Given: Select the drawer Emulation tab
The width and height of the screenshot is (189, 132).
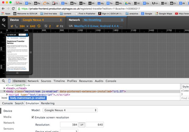Looking at the screenshot, I should click(32, 103).
